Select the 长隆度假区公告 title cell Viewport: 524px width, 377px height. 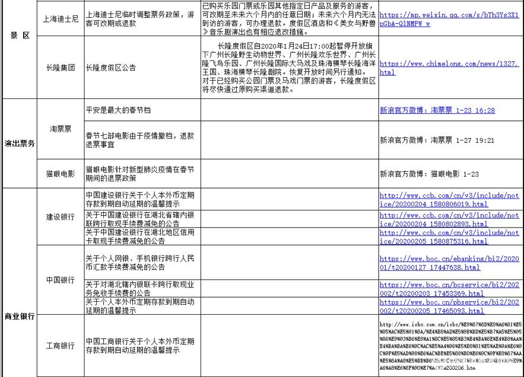141,68
